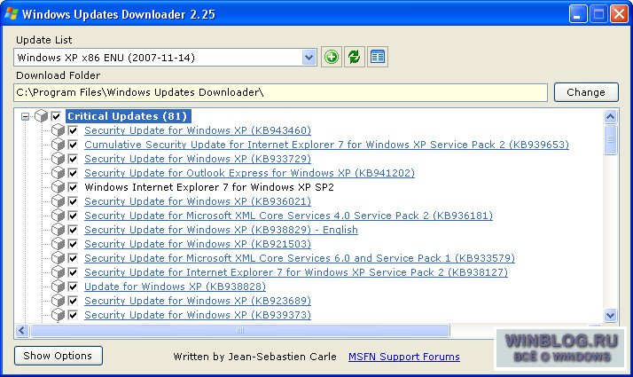The image size is (633, 377).
Task: Open the MSFN Support Forums link
Action: 404,357
